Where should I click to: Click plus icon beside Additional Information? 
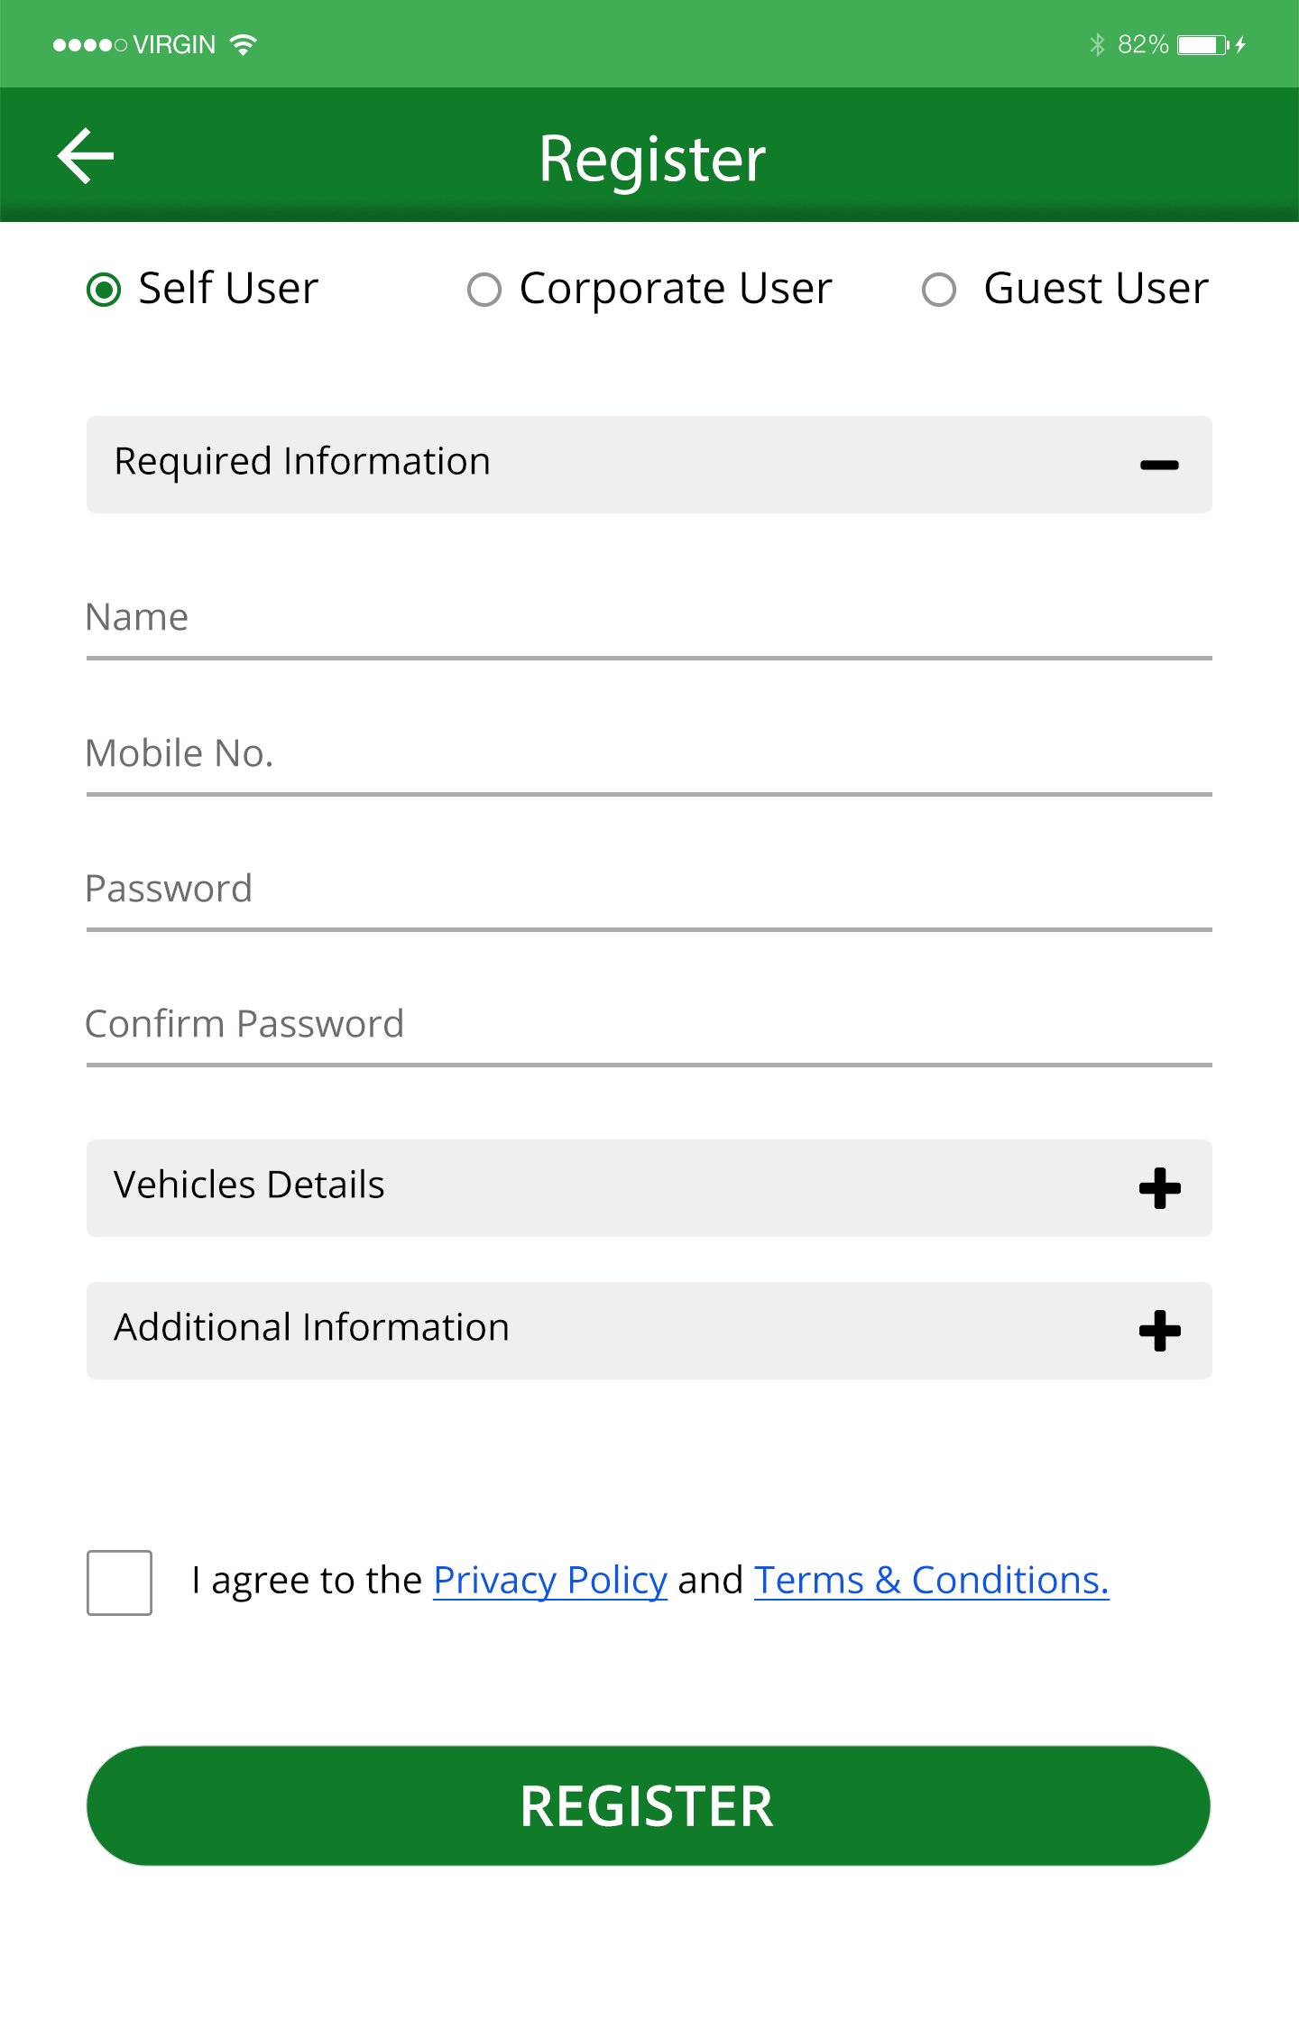tap(1159, 1331)
